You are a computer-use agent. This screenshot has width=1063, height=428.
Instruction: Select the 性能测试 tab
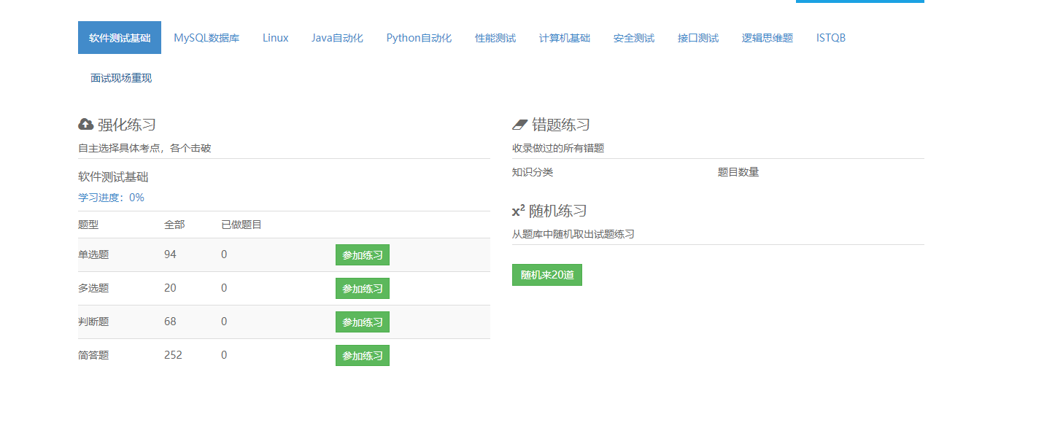click(x=495, y=38)
